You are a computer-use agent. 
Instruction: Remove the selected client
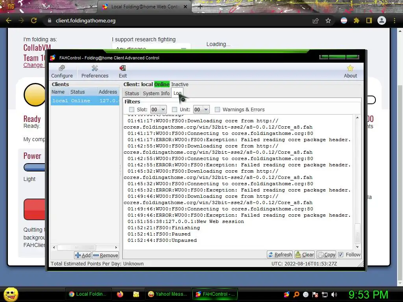[105, 255]
